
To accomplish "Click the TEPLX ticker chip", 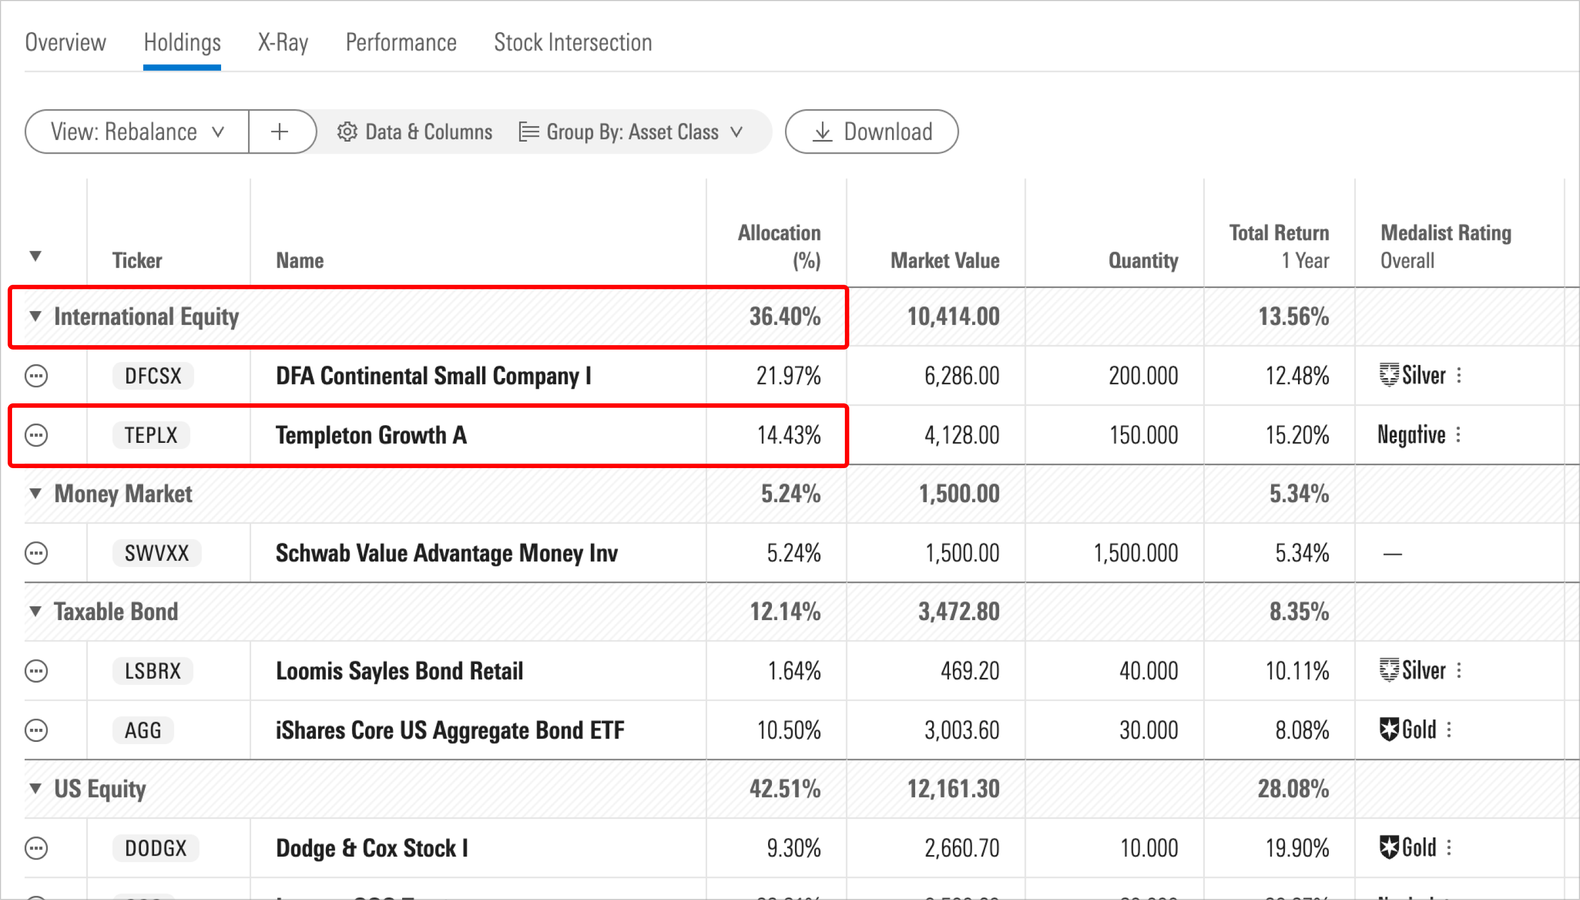I will point(151,435).
